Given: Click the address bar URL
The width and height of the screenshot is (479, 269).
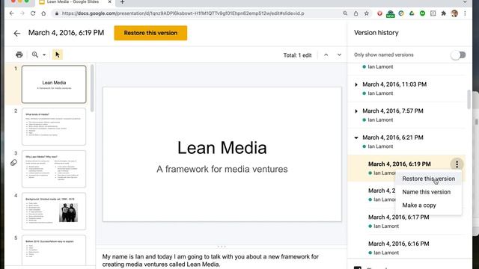Looking at the screenshot, I should 183,13.
